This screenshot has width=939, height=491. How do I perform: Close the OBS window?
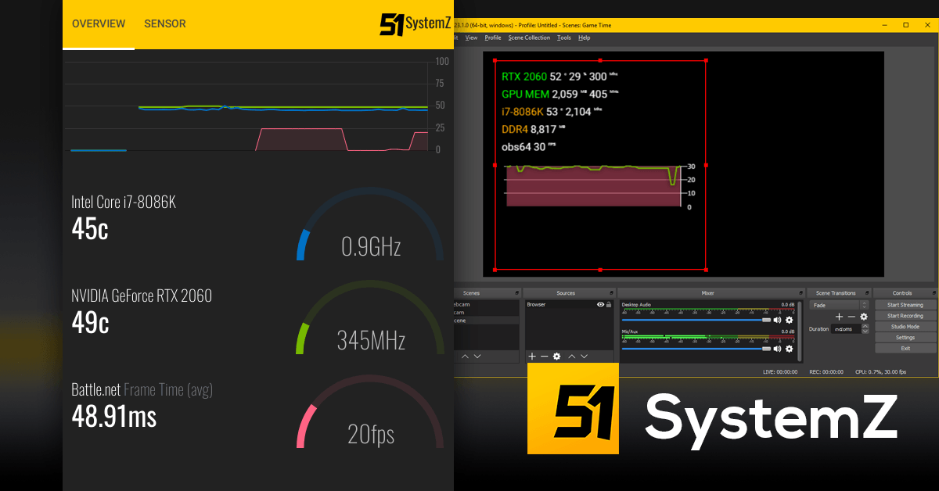point(928,25)
